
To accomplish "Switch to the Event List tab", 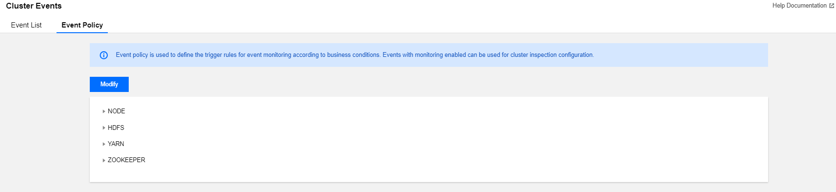I will click(x=26, y=25).
